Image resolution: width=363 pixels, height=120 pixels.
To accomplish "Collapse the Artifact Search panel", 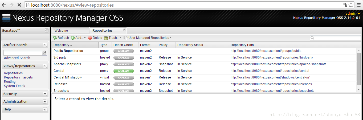I will click(45, 45).
